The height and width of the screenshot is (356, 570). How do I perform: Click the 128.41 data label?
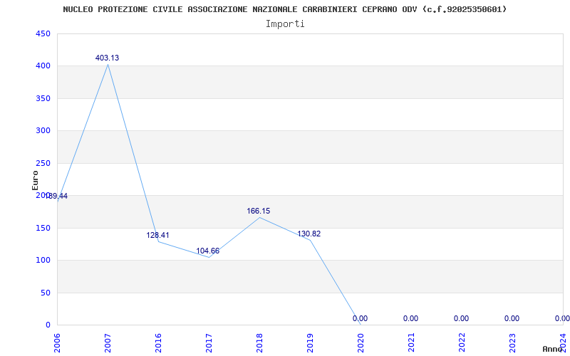[x=157, y=235]
